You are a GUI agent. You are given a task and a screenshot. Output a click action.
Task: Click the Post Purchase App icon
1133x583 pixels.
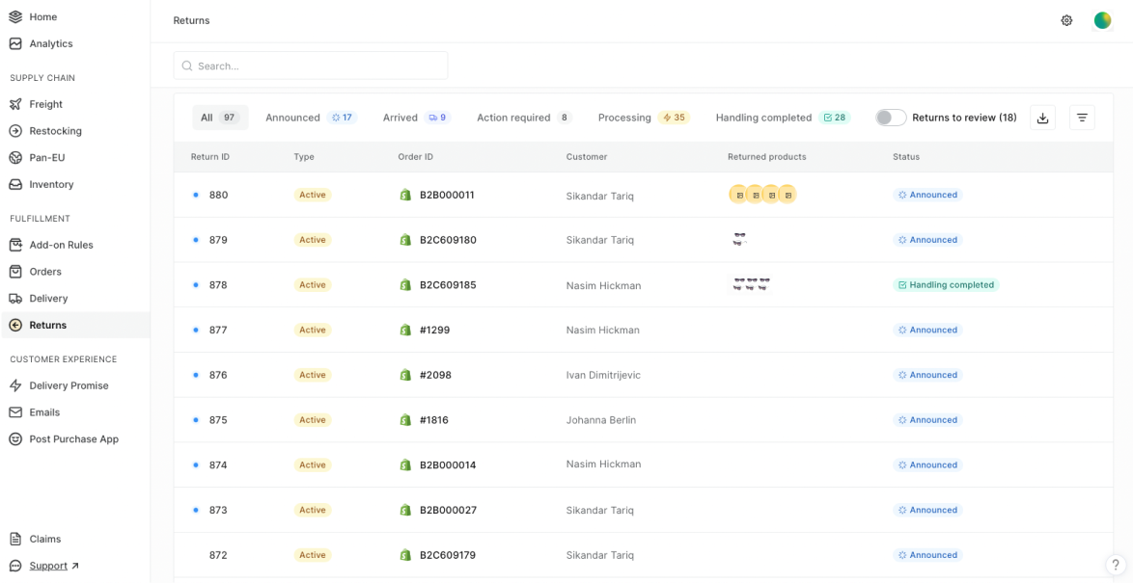tap(14, 438)
